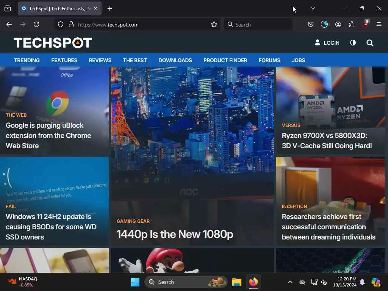
Task: Toggle the dark/light theme contrast icon
Action: [x=353, y=43]
